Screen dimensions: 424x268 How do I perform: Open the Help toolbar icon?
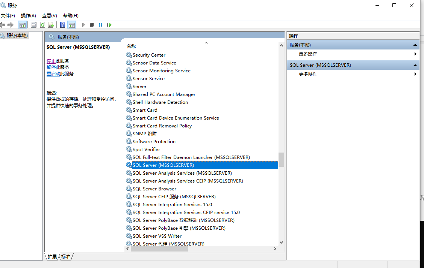(x=62, y=25)
